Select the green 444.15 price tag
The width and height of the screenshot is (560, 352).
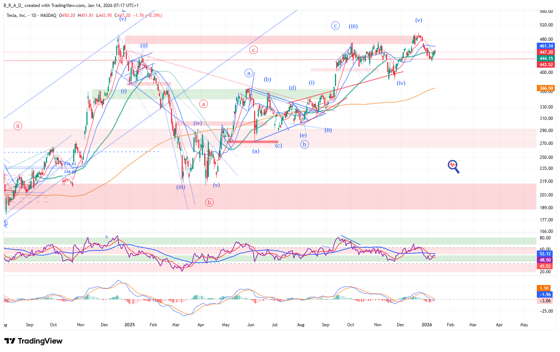[x=546, y=58]
